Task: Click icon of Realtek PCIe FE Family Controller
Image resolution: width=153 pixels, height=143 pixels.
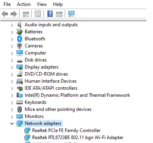Action: tap(27, 130)
